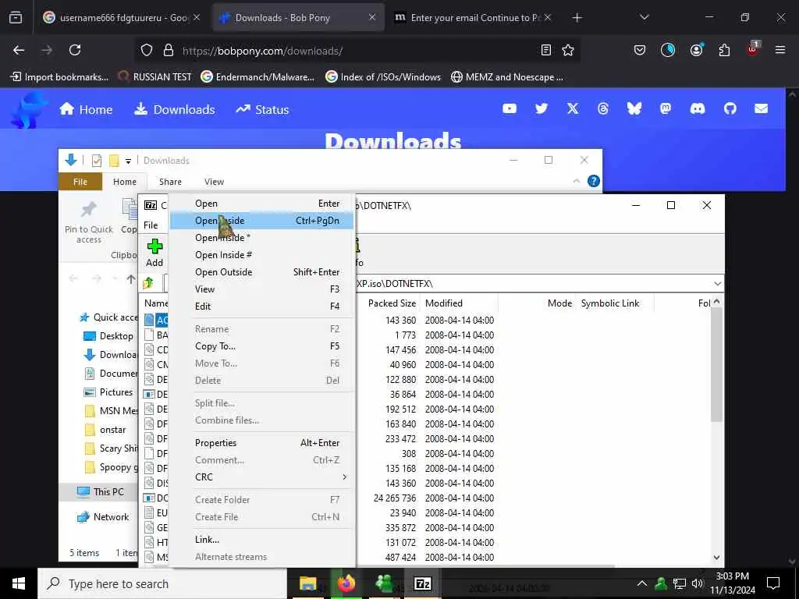Click the Bluesky butterfly icon
Image resolution: width=799 pixels, height=599 pixels.
(x=634, y=108)
